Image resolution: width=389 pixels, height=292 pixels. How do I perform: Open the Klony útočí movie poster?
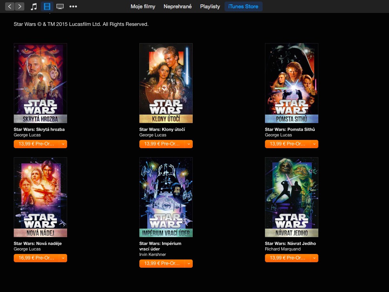[166, 83]
